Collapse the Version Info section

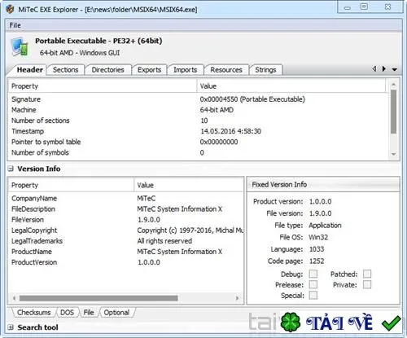tap(11, 169)
